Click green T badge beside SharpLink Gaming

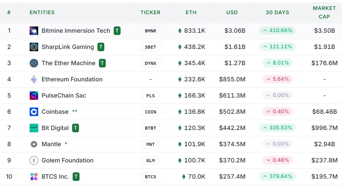coord(101,47)
